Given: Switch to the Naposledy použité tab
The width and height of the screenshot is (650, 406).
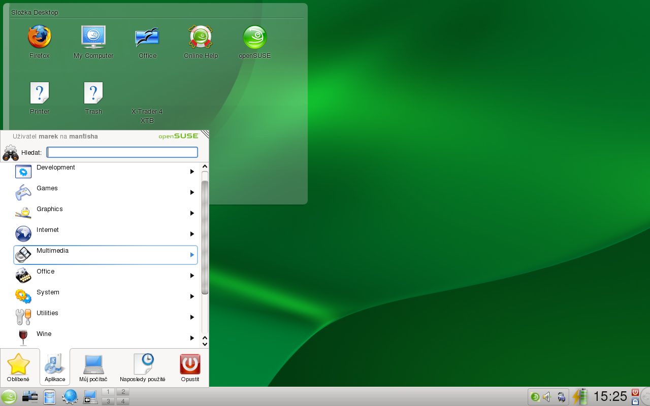Looking at the screenshot, I should [143, 367].
